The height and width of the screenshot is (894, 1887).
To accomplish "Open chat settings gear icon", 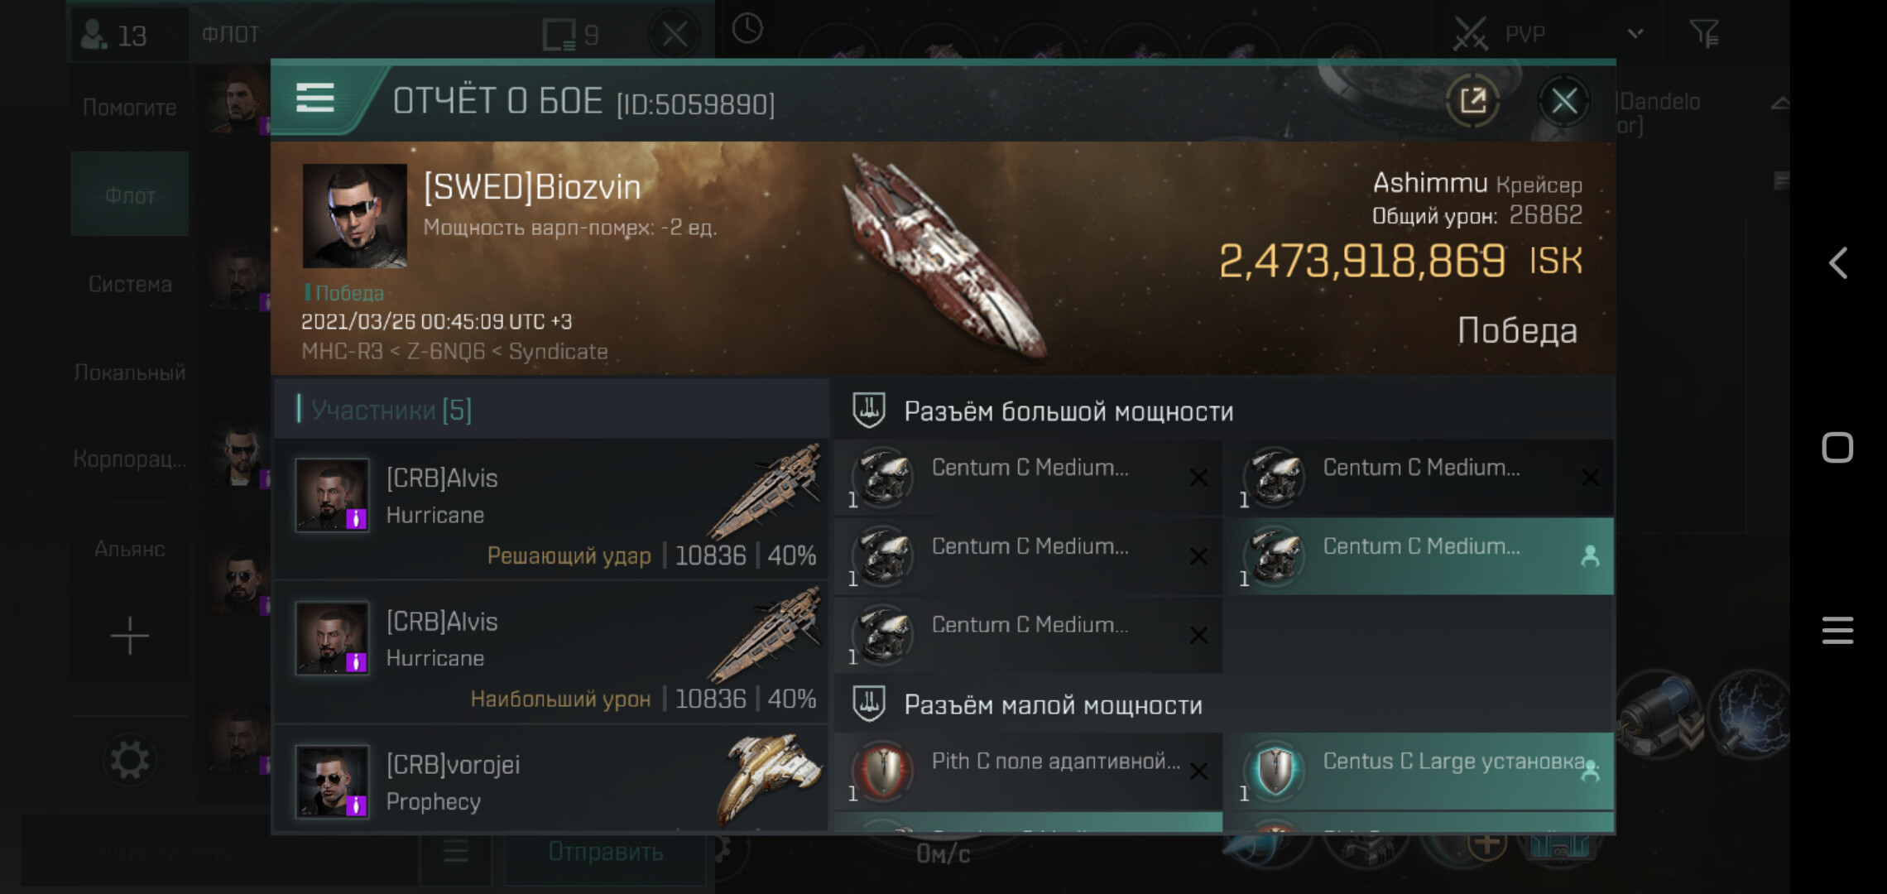I will 130,760.
